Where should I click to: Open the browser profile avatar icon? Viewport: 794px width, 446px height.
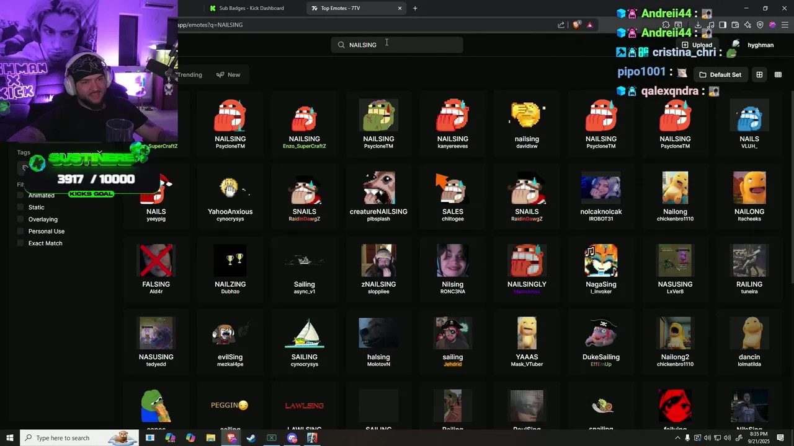point(772,25)
